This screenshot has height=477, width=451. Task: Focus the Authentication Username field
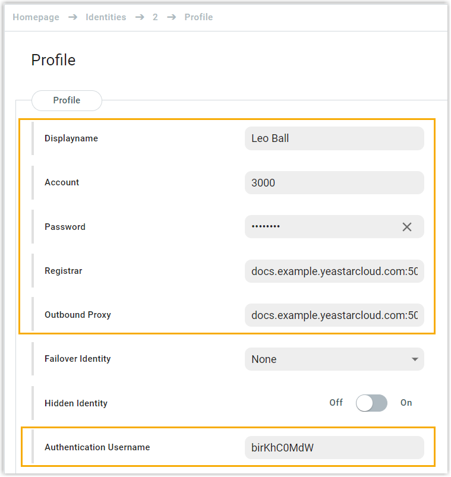pyautogui.click(x=334, y=448)
